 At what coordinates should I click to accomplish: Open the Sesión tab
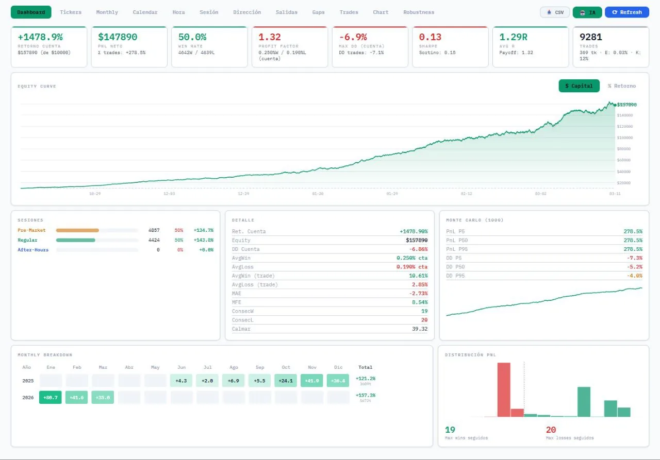[209, 12]
